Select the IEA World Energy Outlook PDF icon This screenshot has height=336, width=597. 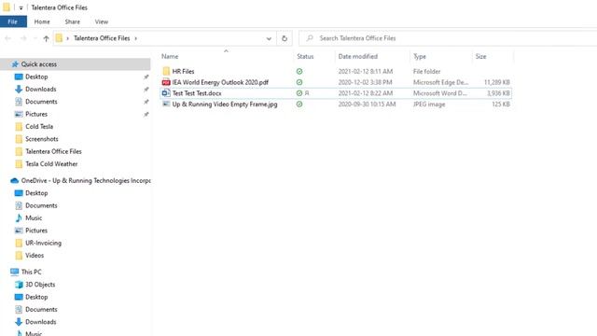166,82
